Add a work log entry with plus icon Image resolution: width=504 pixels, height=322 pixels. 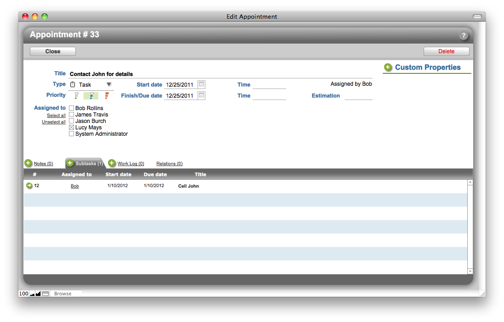pyautogui.click(x=112, y=163)
